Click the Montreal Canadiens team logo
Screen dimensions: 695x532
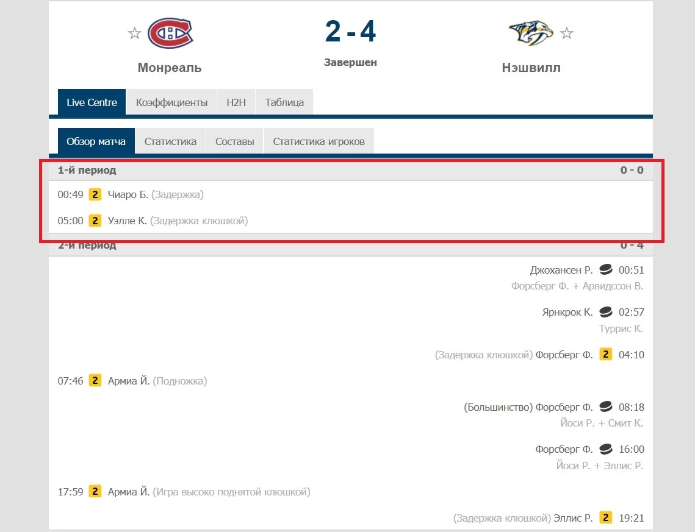coord(170,34)
